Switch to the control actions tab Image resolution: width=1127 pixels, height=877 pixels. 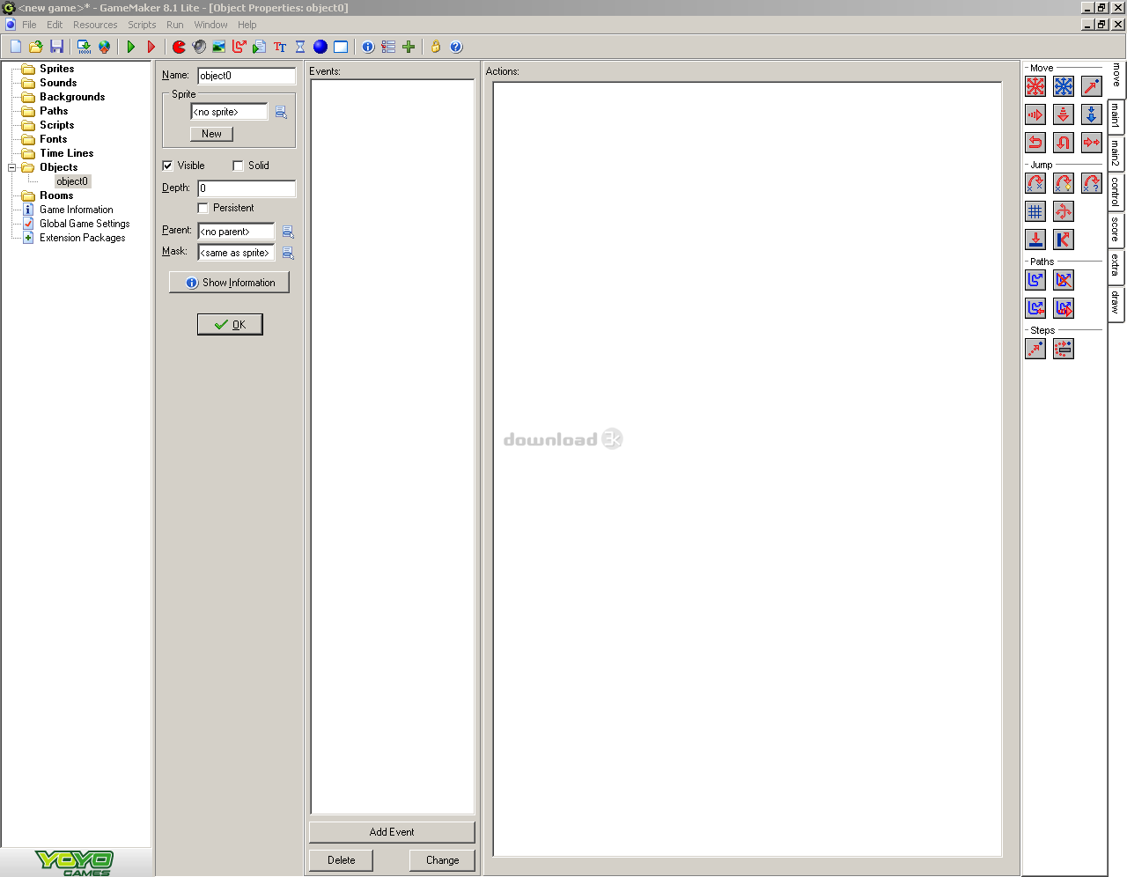(x=1116, y=190)
